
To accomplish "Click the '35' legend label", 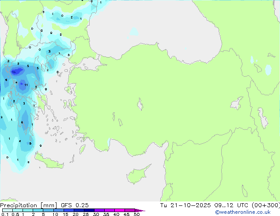I will click(x=106, y=214).
